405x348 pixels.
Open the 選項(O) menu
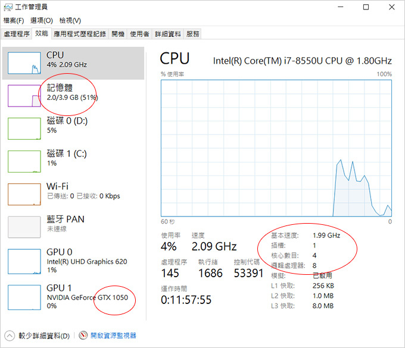click(42, 20)
